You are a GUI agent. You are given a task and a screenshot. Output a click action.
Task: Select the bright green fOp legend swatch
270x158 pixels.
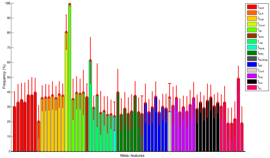[252, 30]
